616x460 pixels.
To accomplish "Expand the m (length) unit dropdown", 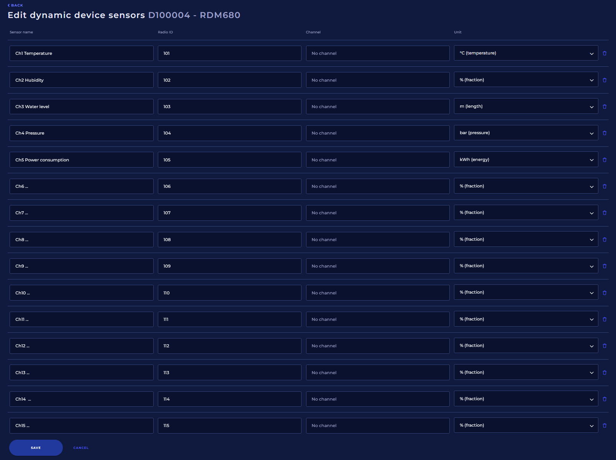I will point(526,107).
